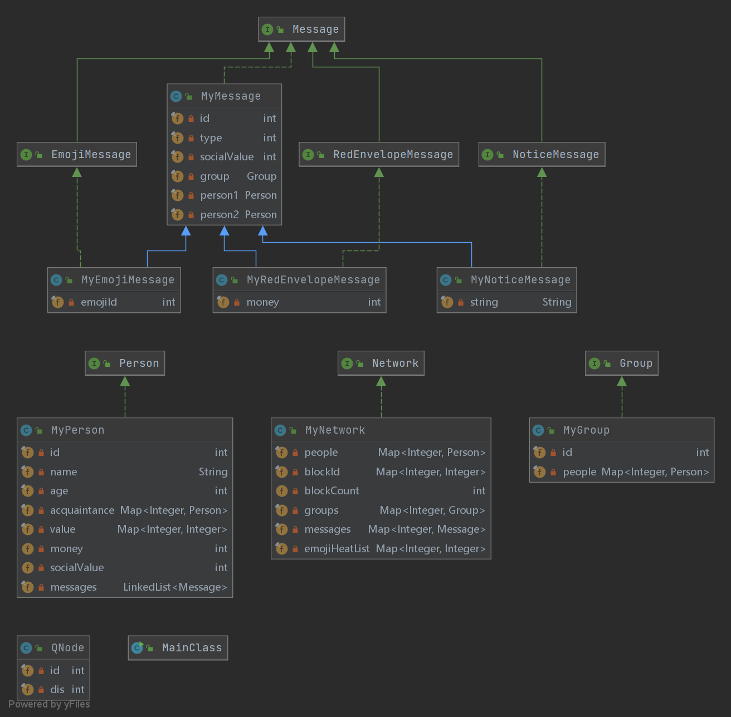Click the 'age' field in MyPerson
731x717 pixels.
(x=60, y=491)
